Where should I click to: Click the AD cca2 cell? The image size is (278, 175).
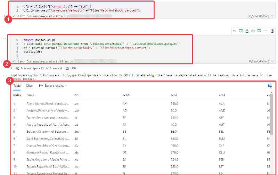click(125, 110)
